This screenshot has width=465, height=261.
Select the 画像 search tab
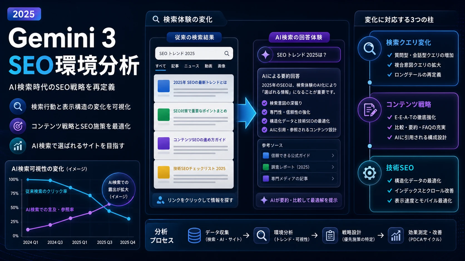(x=221, y=66)
